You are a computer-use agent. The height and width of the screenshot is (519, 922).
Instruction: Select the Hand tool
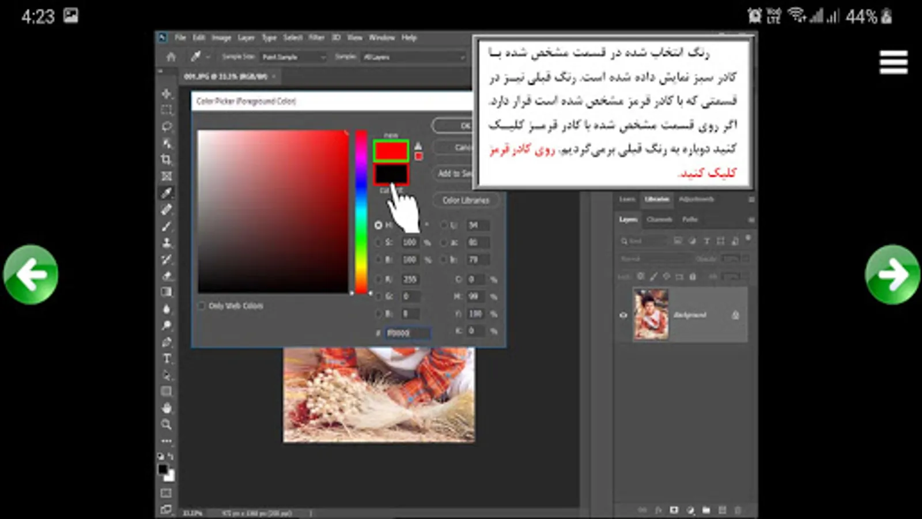(167, 408)
